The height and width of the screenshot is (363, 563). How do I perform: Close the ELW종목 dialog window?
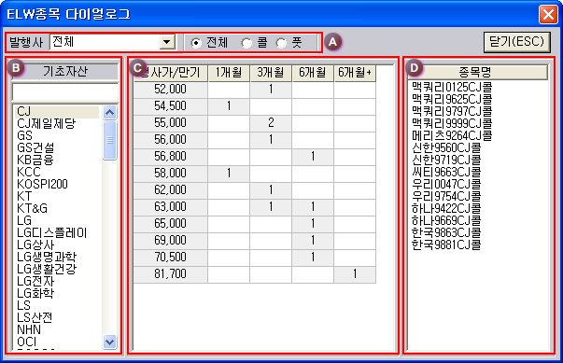(548, 15)
